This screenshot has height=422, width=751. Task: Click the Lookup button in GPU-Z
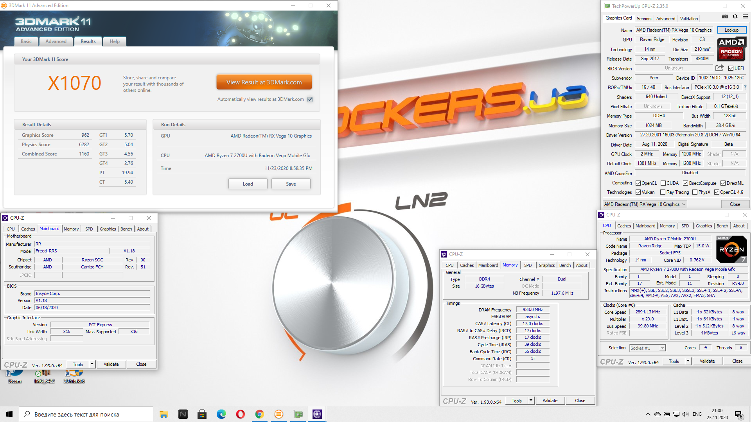tap(731, 30)
